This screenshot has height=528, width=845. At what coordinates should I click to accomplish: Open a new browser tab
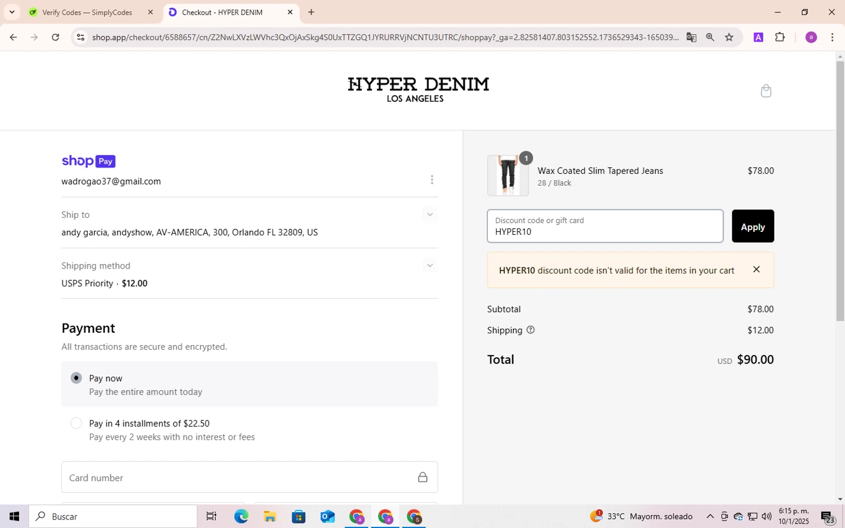pyautogui.click(x=311, y=12)
